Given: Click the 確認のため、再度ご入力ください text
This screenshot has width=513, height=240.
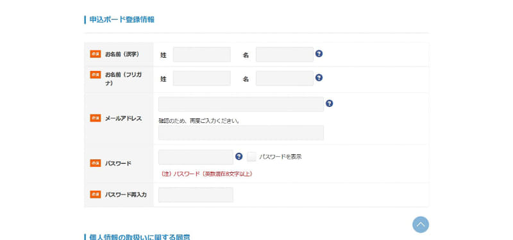Looking at the screenshot, I should point(199,121).
